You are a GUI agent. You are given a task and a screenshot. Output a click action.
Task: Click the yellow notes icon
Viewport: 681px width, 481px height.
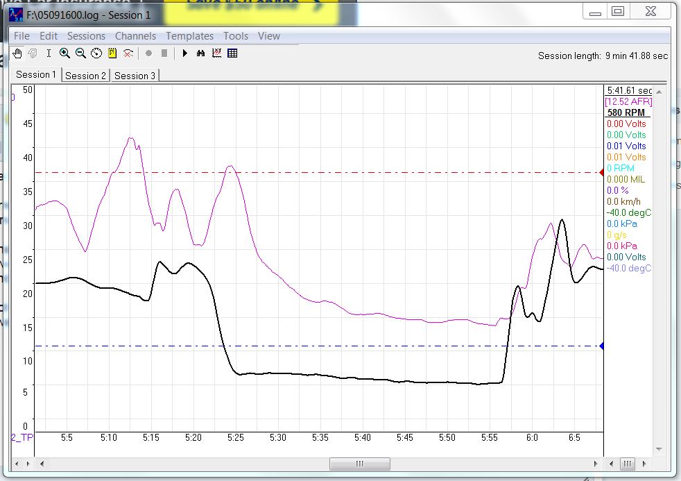click(112, 53)
